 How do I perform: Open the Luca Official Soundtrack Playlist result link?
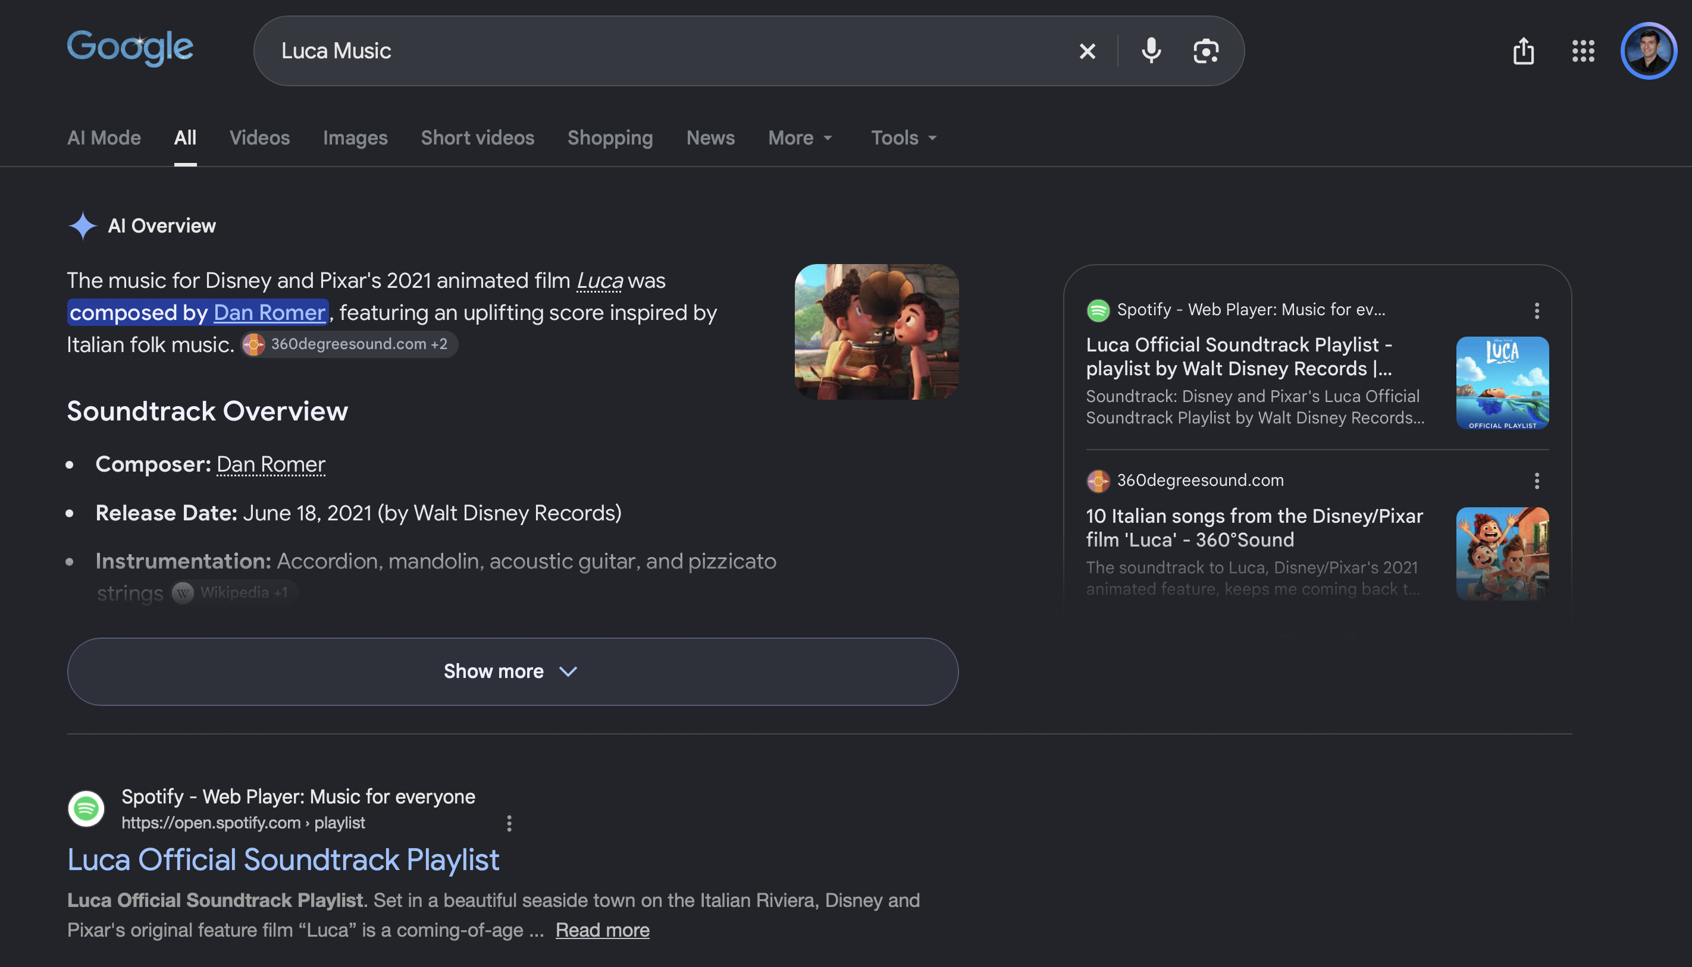pyautogui.click(x=284, y=859)
